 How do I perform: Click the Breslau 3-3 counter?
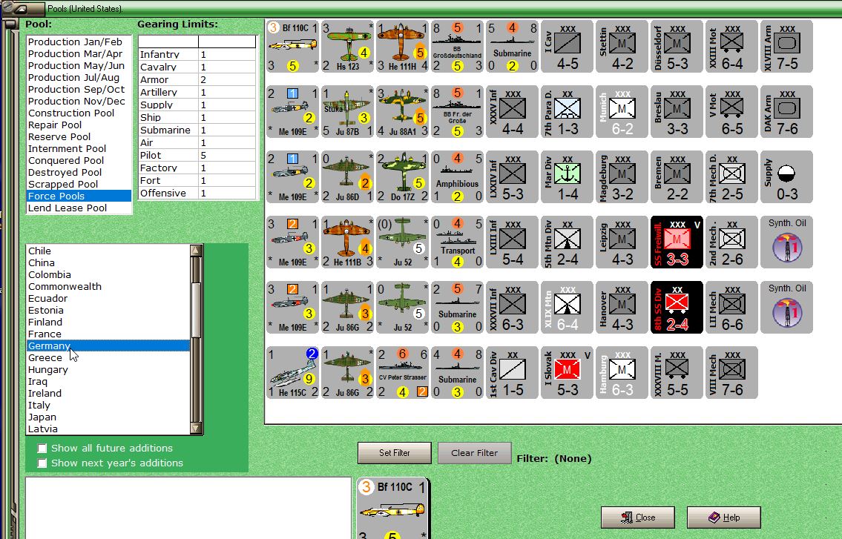676,112
